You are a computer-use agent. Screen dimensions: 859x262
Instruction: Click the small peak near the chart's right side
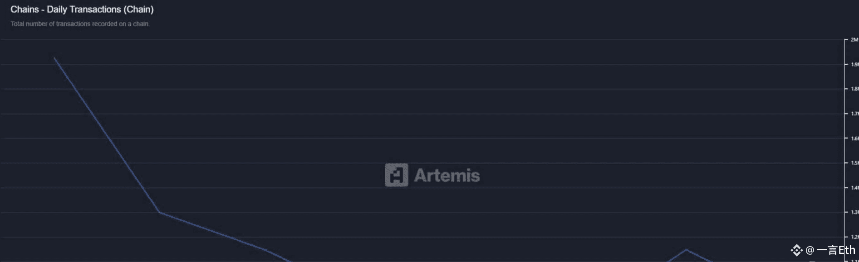pyautogui.click(x=686, y=249)
